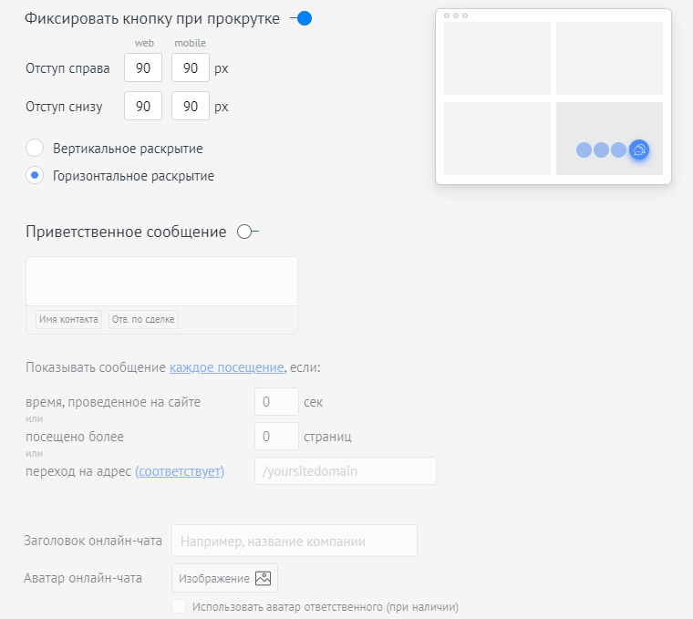The width and height of the screenshot is (693, 619).
Task: Click the Заголовок онлайн-чата title field
Action: pos(294,541)
